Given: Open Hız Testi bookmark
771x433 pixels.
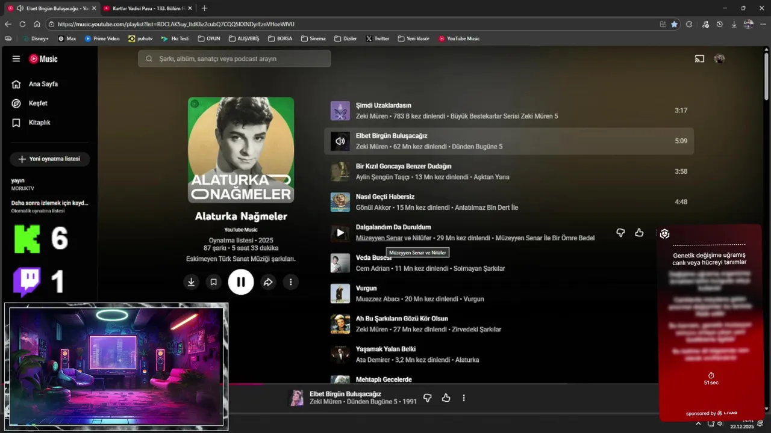Looking at the screenshot, I should click(175, 38).
